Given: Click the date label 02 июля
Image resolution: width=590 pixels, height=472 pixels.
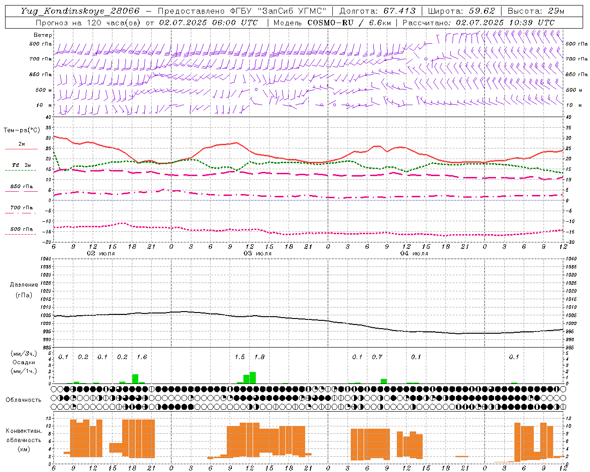Looking at the screenshot, I should [x=101, y=254].
